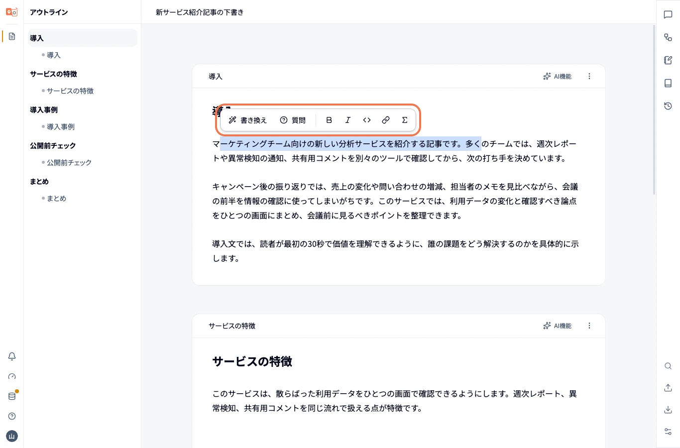Image resolution: width=680 pixels, height=448 pixels.
Task: Open the notebook edit panel icon
Action: (668, 60)
